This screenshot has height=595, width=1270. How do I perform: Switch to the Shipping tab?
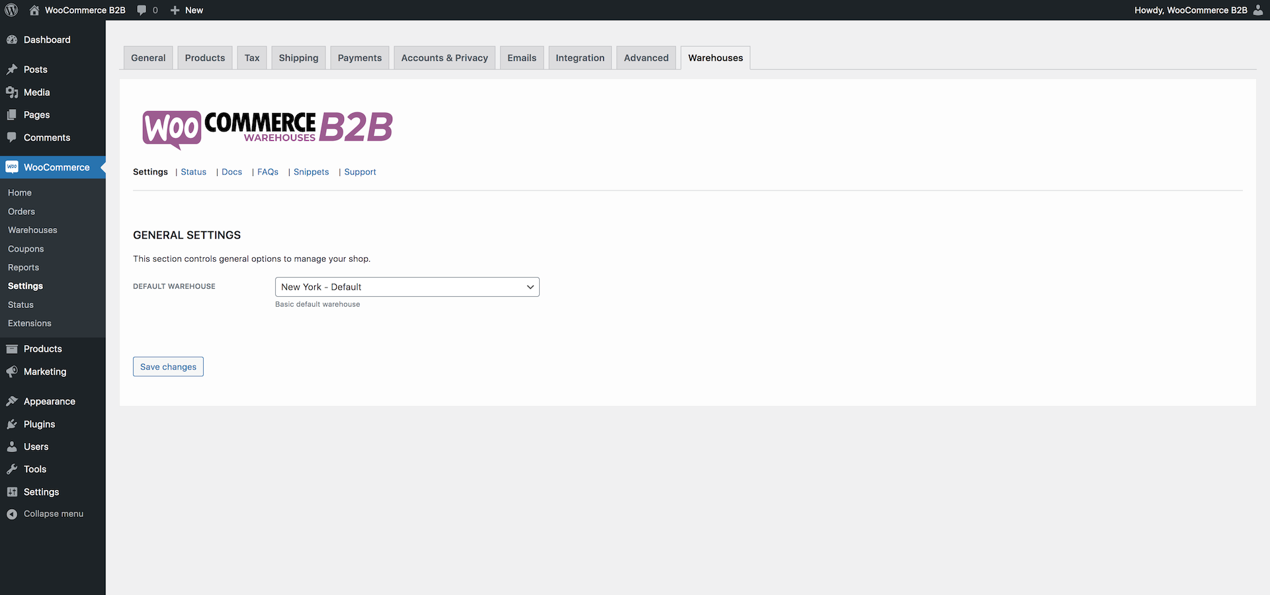click(298, 58)
